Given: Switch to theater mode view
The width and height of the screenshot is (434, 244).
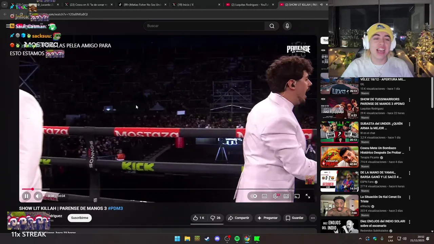Looking at the screenshot, I should 286,196.
